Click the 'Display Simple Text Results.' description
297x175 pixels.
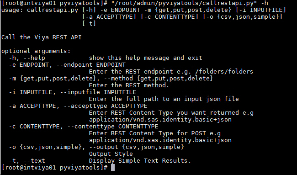pos(140,161)
